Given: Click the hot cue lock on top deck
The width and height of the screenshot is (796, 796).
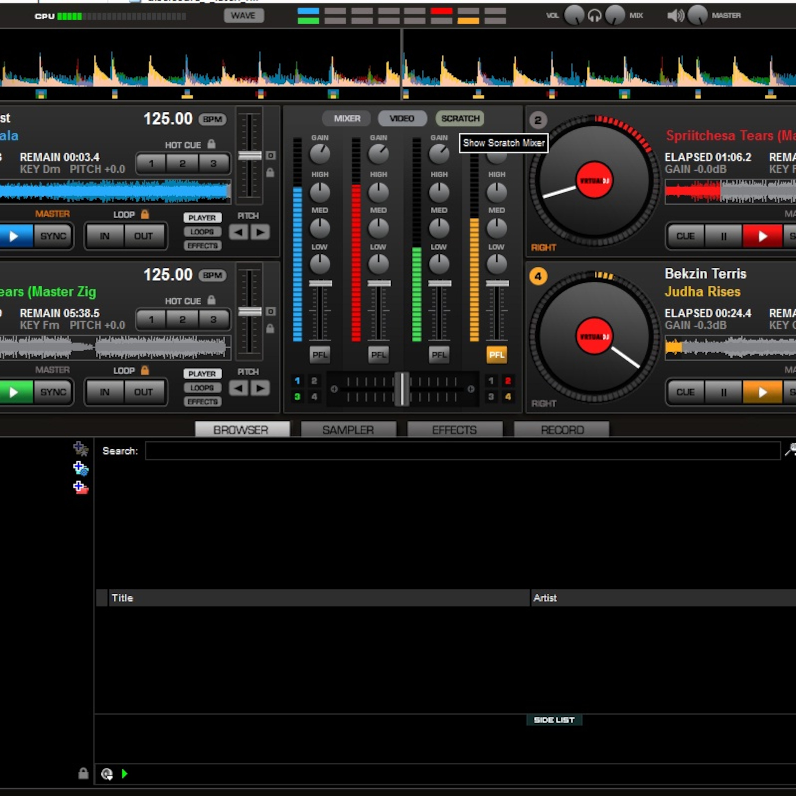Looking at the screenshot, I should pos(211,144).
